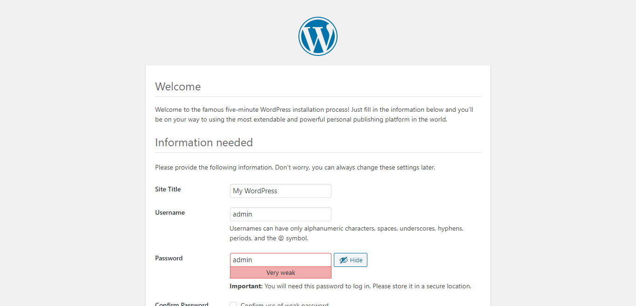Click the Welcome heading
The height and width of the screenshot is (306, 636).
(178, 87)
